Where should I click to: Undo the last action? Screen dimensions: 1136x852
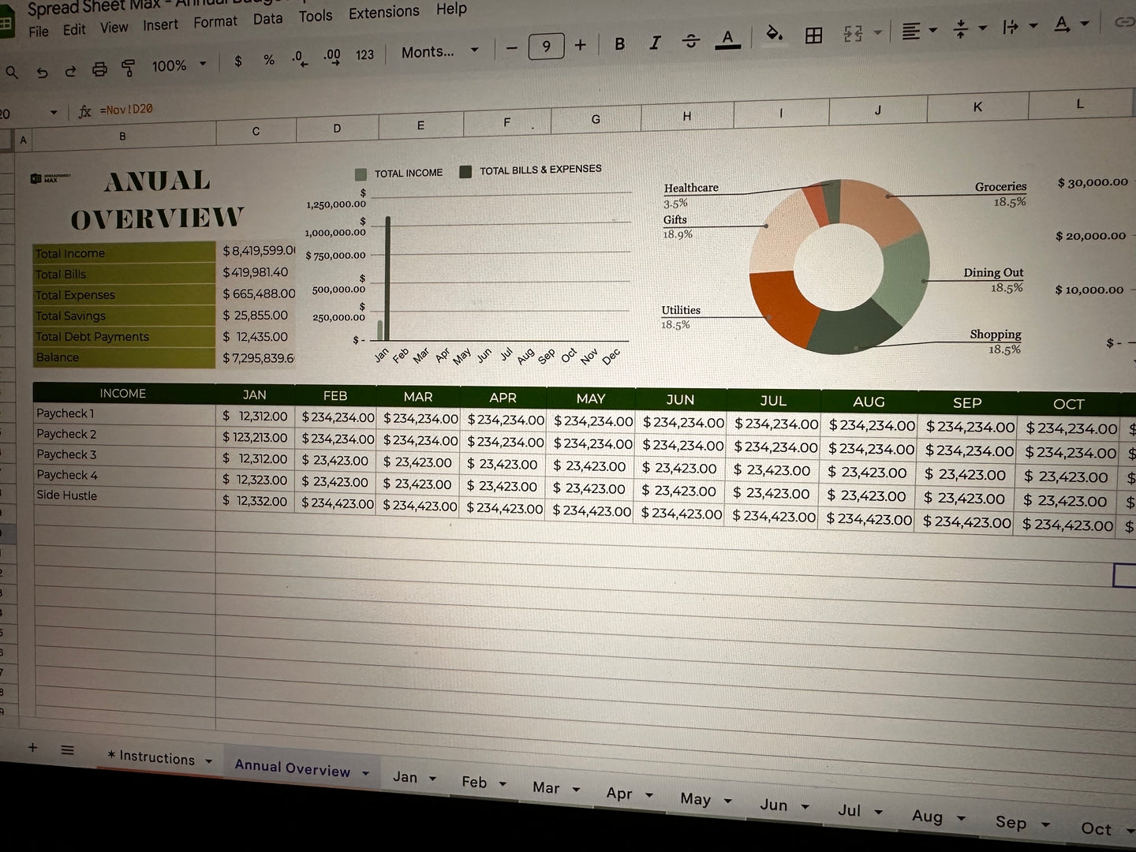click(42, 72)
